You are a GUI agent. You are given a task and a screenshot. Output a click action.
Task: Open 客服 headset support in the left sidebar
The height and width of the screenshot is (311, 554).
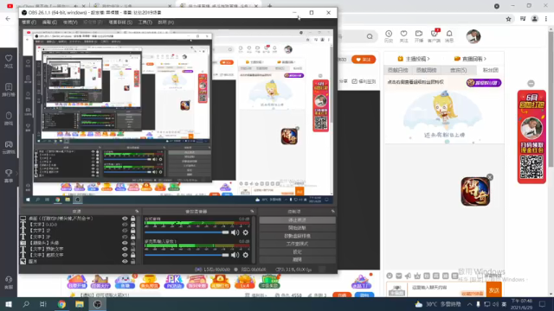click(9, 282)
